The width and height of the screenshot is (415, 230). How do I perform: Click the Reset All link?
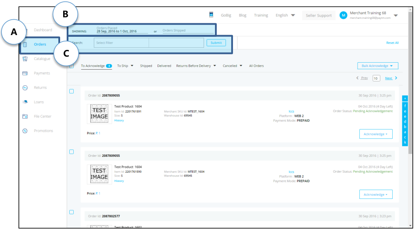pyautogui.click(x=392, y=43)
